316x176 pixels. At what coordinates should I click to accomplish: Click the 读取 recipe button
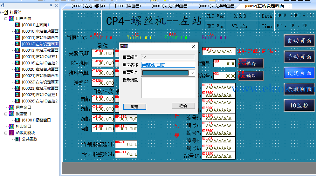[251, 76]
